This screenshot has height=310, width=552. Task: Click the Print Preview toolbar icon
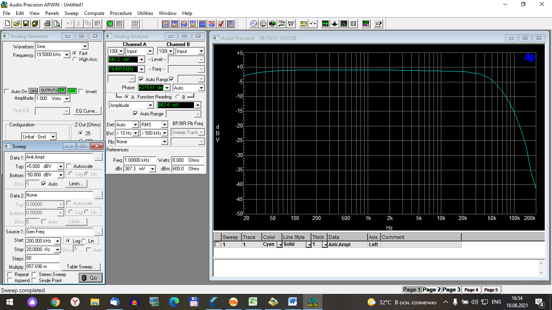[57, 24]
